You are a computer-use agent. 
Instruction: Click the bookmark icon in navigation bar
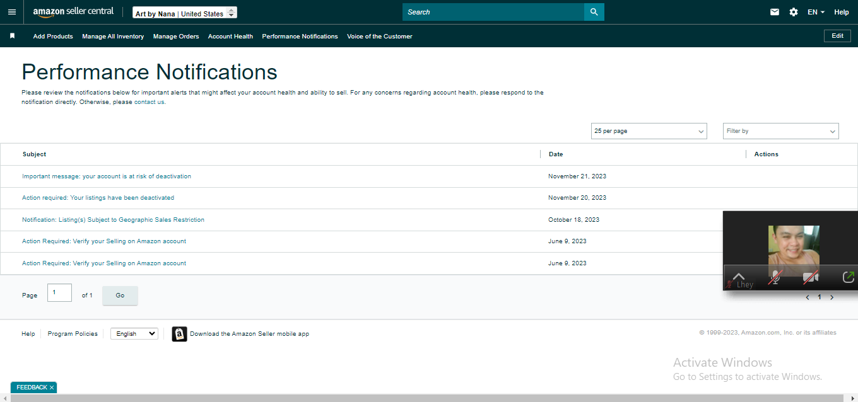coord(12,36)
